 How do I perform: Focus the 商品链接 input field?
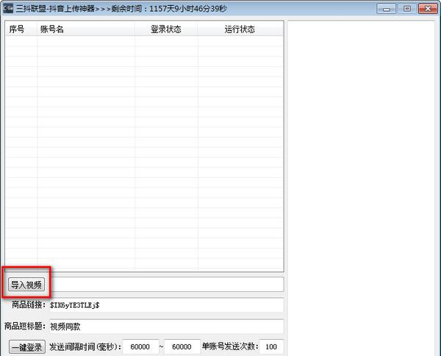[x=166, y=305]
